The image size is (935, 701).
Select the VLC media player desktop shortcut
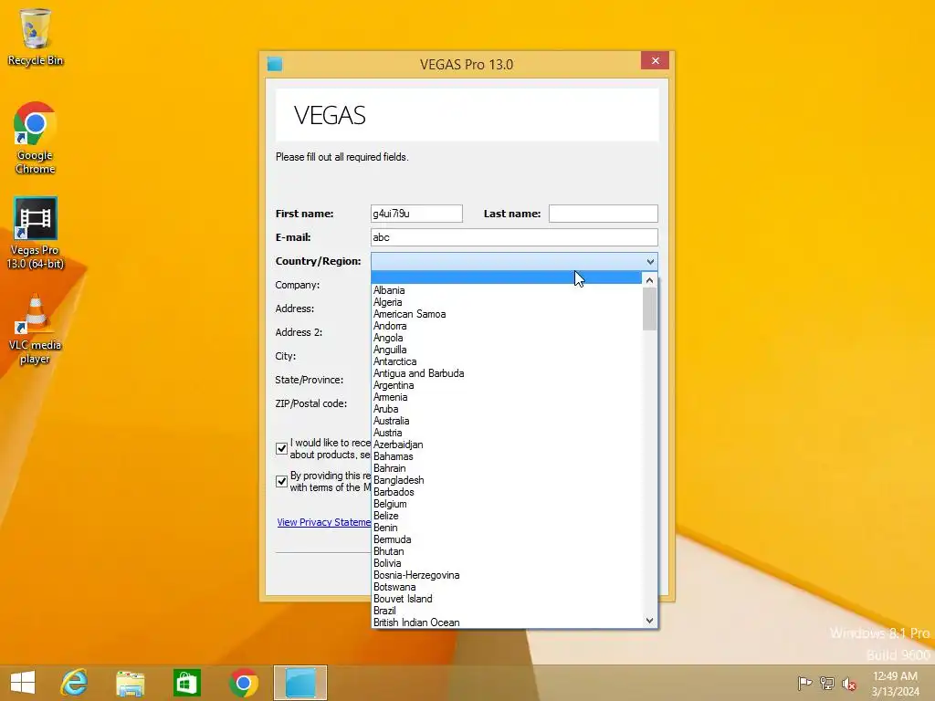pos(36,329)
